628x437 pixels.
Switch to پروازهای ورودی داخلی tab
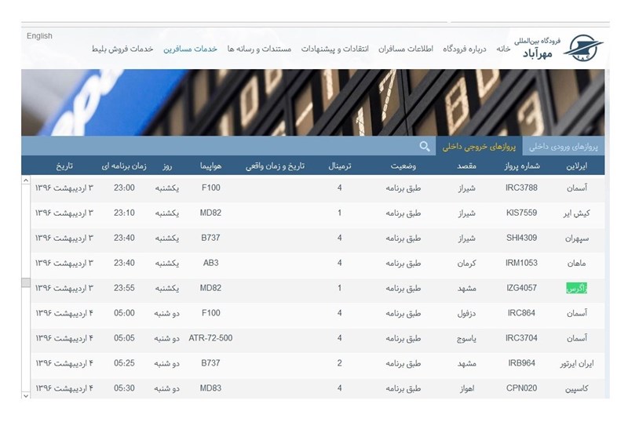tap(563, 147)
